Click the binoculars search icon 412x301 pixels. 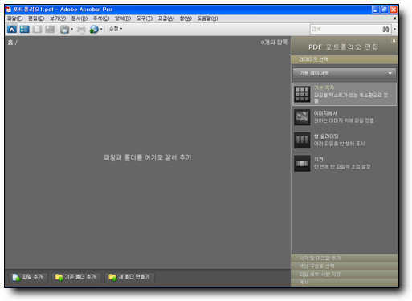click(385, 29)
